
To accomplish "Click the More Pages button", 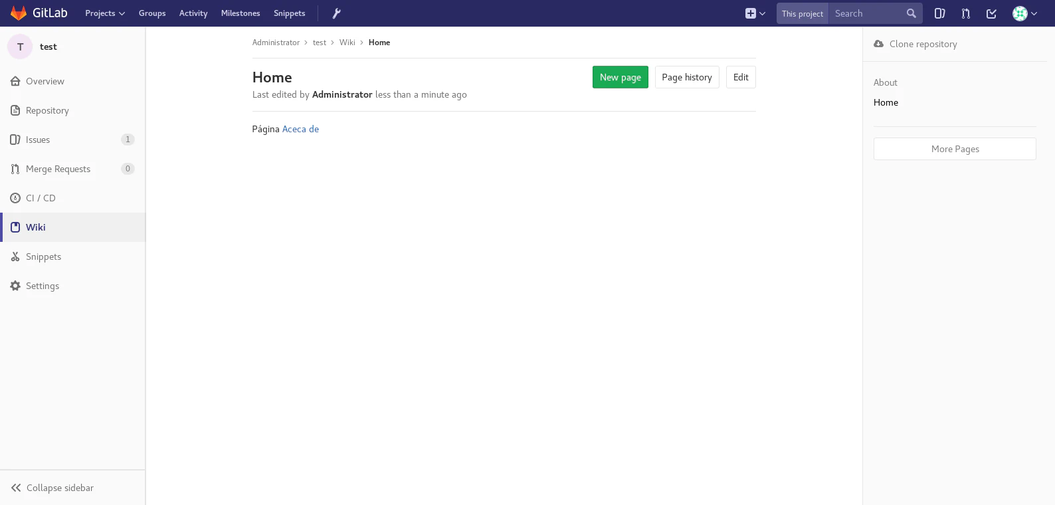I will [954, 149].
